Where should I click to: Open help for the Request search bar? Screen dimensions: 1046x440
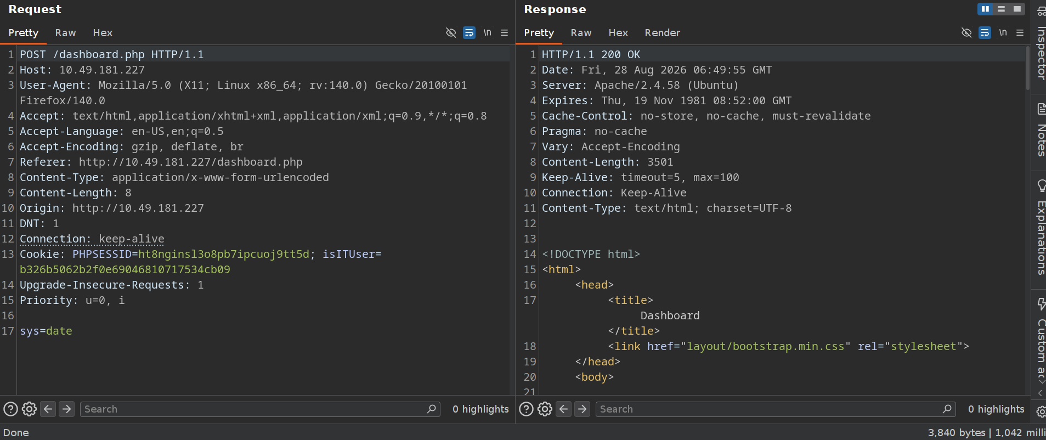pos(10,409)
